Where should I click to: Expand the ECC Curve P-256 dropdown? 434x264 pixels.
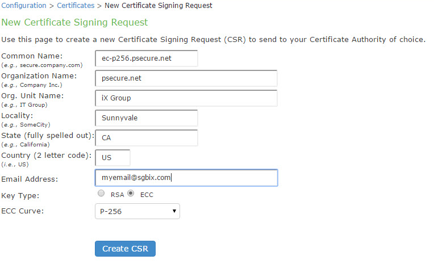pyautogui.click(x=137, y=212)
